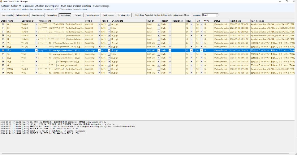This screenshot has width=297, height=155.
Task: Save settings from the toolbar
Action: (x=52, y=15)
